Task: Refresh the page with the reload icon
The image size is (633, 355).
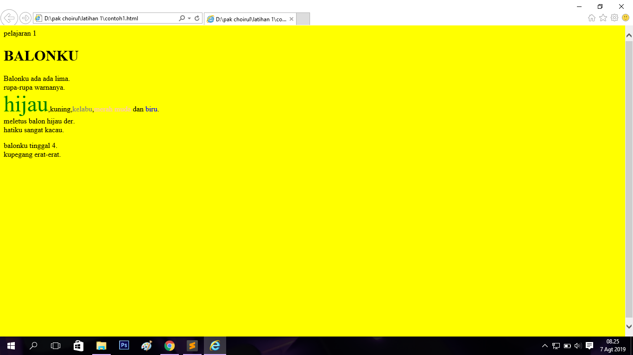Action: tap(197, 18)
